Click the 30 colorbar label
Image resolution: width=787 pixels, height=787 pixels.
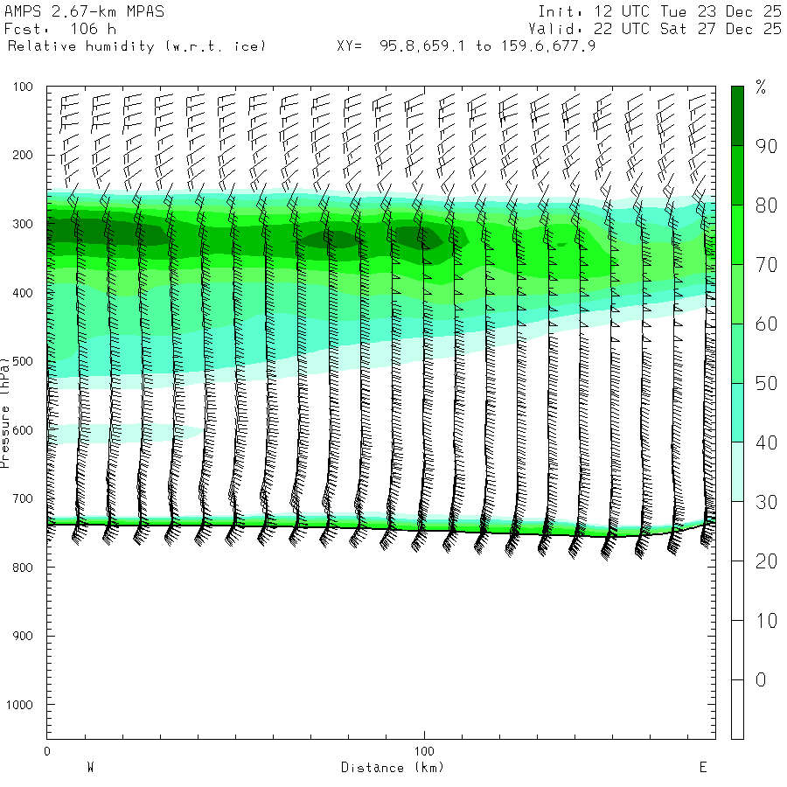[x=766, y=502]
